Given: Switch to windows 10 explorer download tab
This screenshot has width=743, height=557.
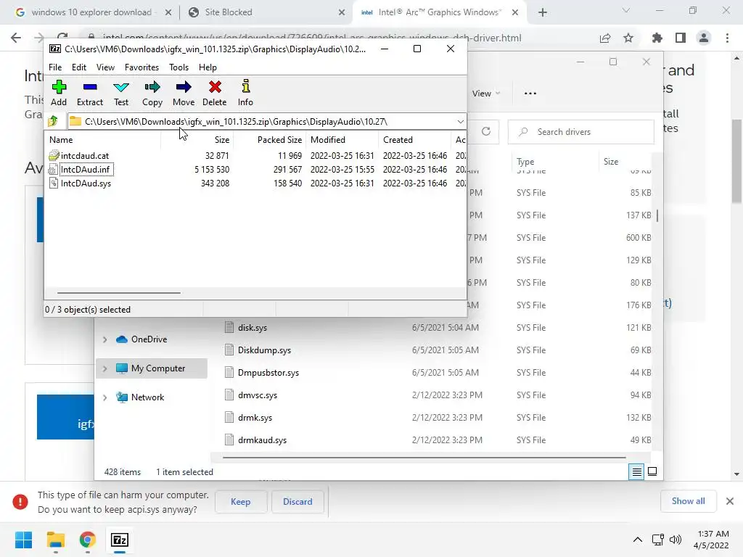Looking at the screenshot, I should [x=91, y=12].
